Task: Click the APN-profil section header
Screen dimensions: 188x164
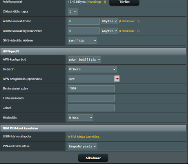Action: [x=93, y=51]
